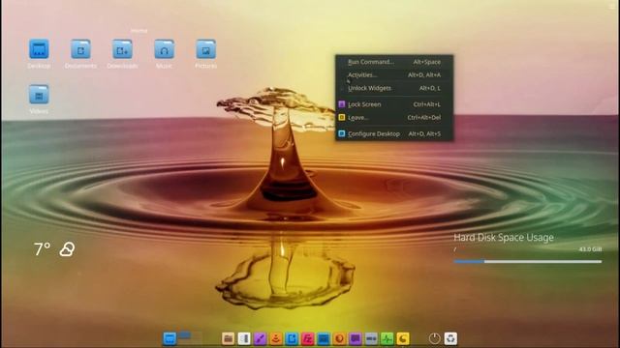Viewport: 620px width, 348px height.
Task: Open the orange Firefox dock icon
Action: pyautogui.click(x=339, y=338)
